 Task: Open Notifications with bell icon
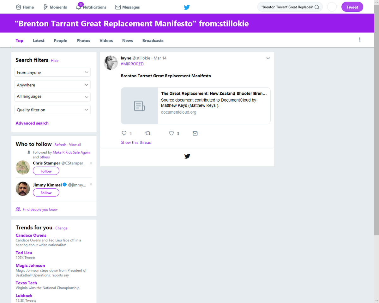tap(91, 7)
